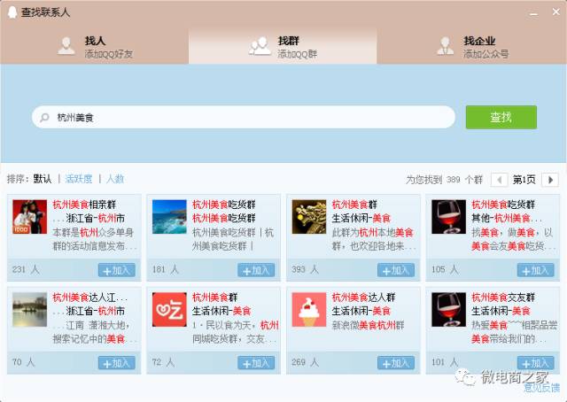Screen dimensions: 567x402
Task: Go to the next results page arrow
Action: (x=550, y=180)
